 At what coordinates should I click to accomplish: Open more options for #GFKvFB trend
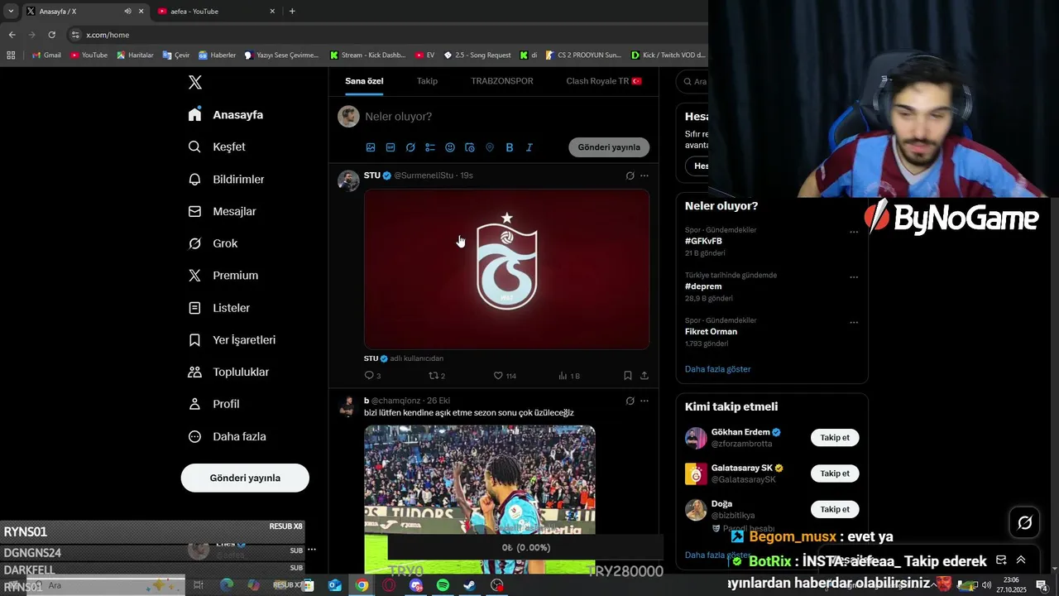(x=854, y=232)
